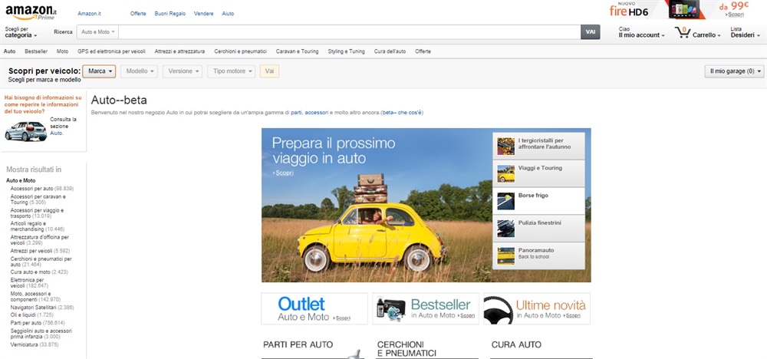The width and height of the screenshot is (767, 359).
Task: Open the Moto navigation tab
Action: tap(63, 51)
